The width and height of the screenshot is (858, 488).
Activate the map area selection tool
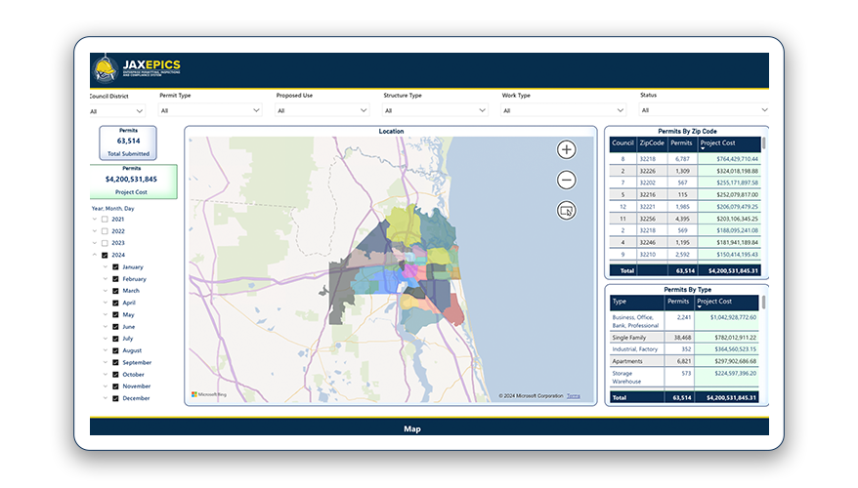pos(567,210)
